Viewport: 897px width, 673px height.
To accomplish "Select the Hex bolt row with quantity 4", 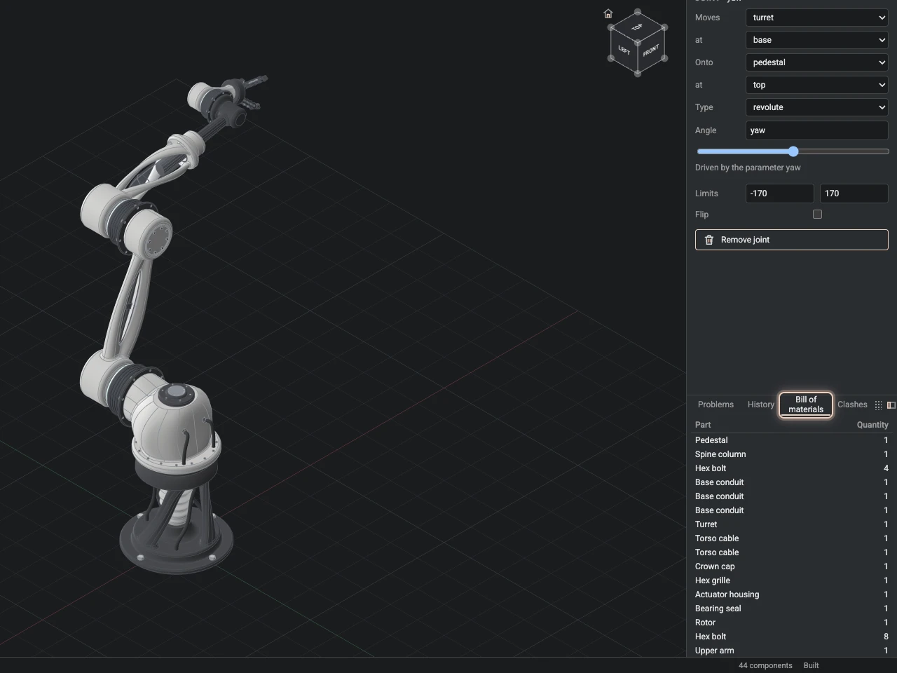I will [792, 468].
